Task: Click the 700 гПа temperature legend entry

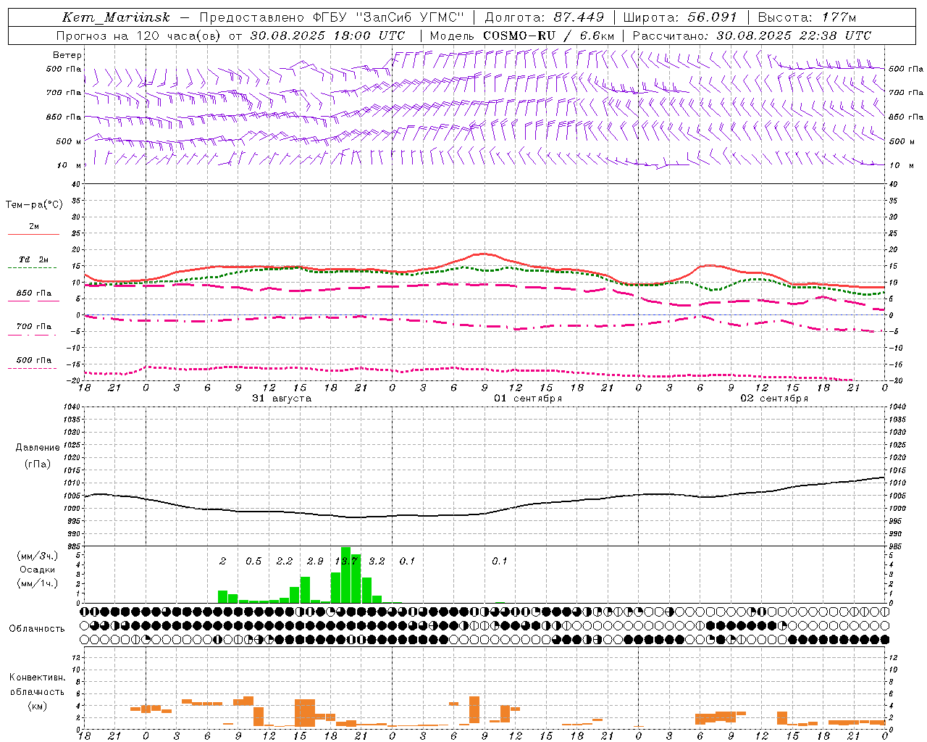Action: click(x=33, y=327)
